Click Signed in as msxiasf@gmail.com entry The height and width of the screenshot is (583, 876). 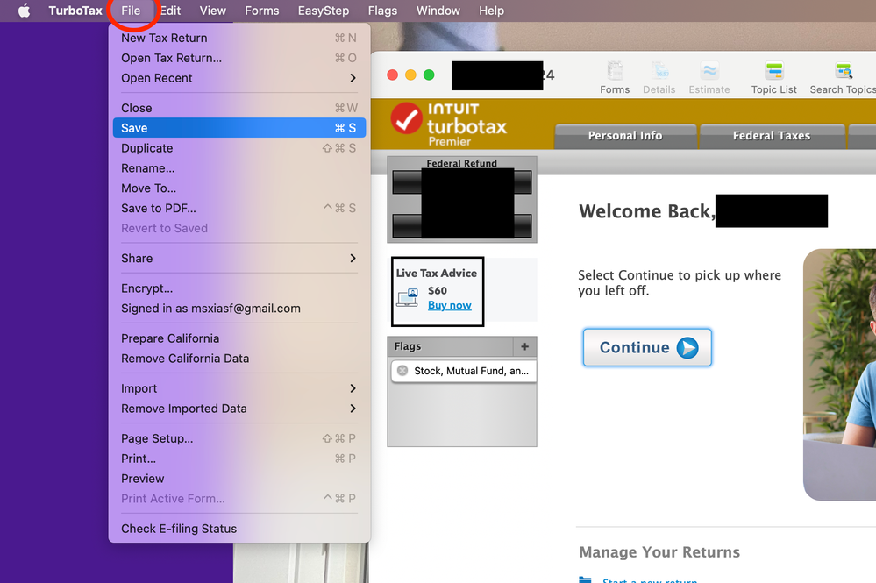(x=239, y=309)
